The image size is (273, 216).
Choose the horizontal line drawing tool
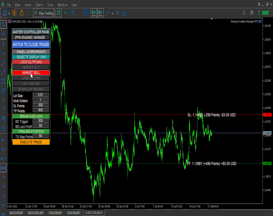click(3, 54)
